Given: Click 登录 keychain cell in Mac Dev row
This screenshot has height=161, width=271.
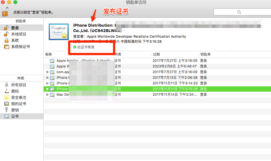Looking at the screenshot, I should pyautogui.click(x=203, y=94).
